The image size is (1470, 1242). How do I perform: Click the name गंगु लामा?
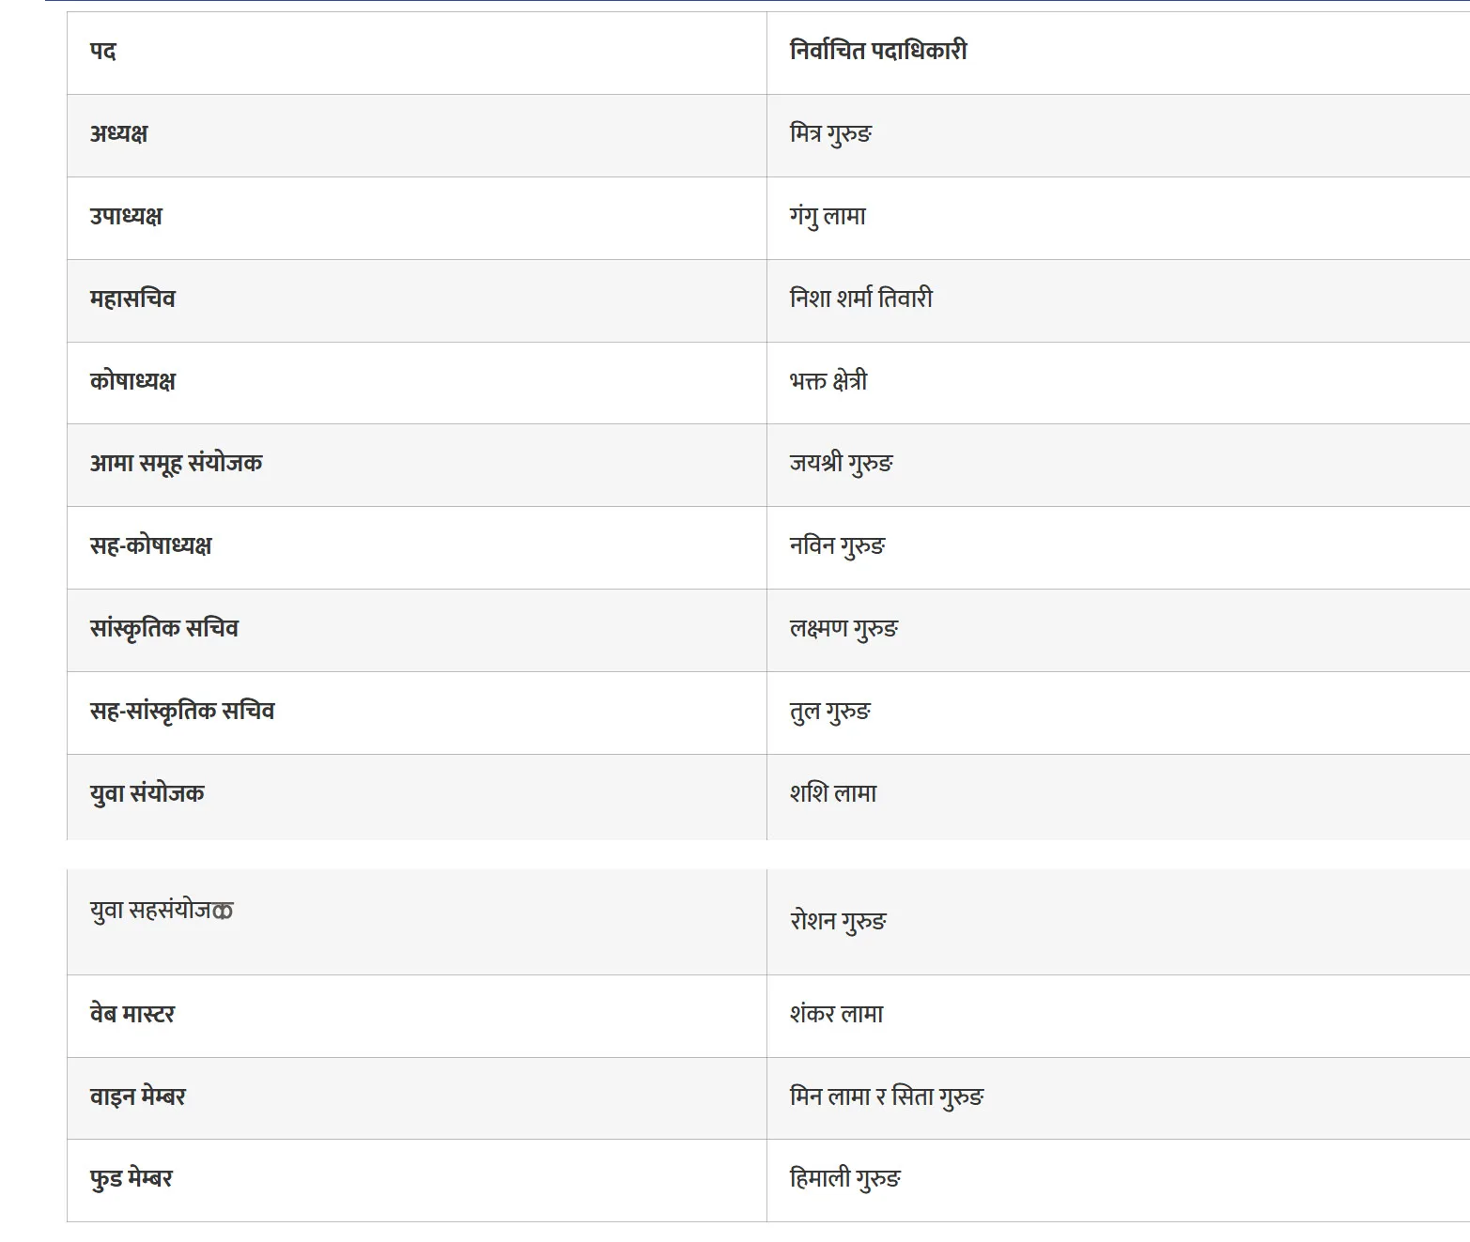point(828,217)
